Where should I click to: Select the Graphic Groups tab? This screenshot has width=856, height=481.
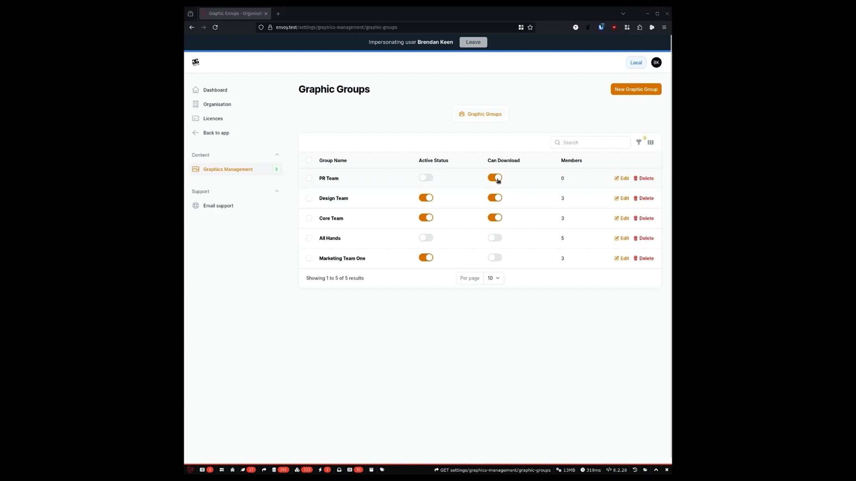[480, 114]
